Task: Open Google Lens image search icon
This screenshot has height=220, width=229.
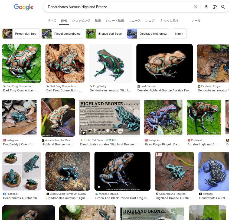Action: [x=215, y=7]
